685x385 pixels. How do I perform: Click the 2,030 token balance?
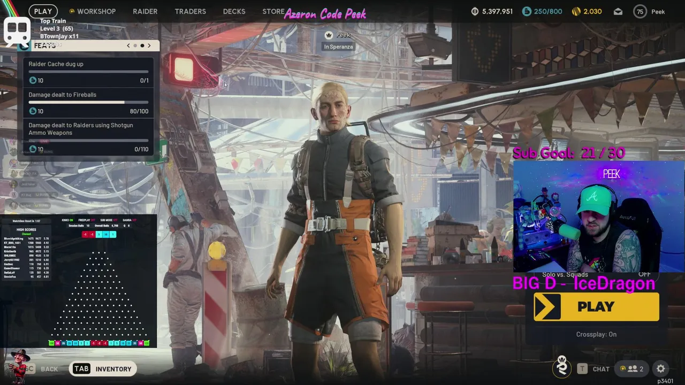592,11
